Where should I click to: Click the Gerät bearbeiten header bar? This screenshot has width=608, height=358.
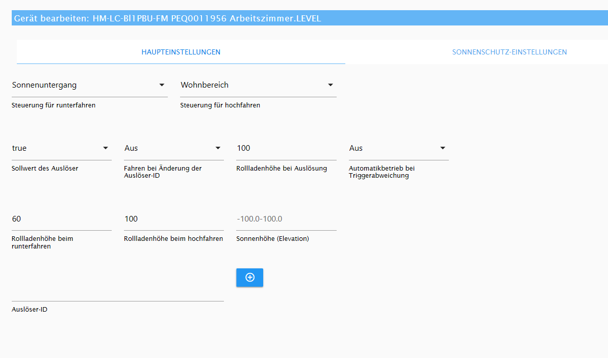pos(304,18)
